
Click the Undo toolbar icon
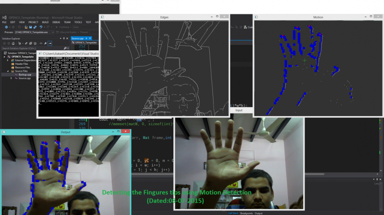point(41,27)
